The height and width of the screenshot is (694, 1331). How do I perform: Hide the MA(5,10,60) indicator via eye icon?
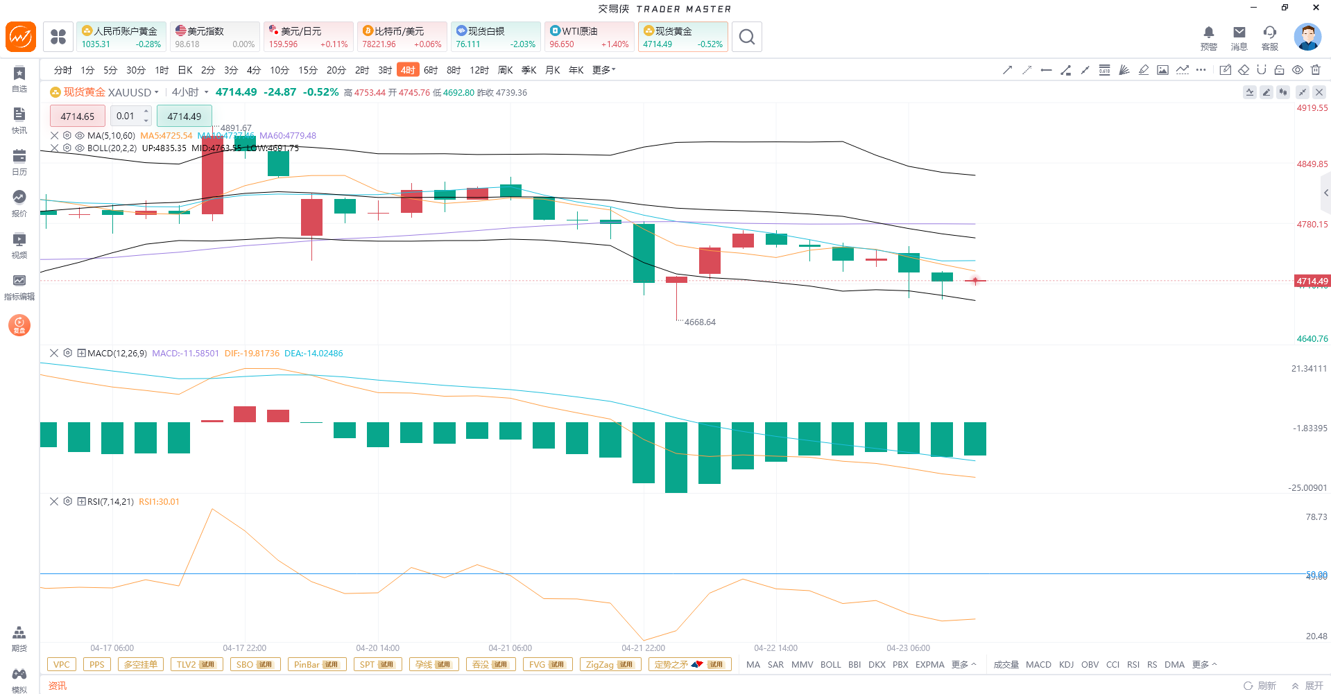click(80, 136)
